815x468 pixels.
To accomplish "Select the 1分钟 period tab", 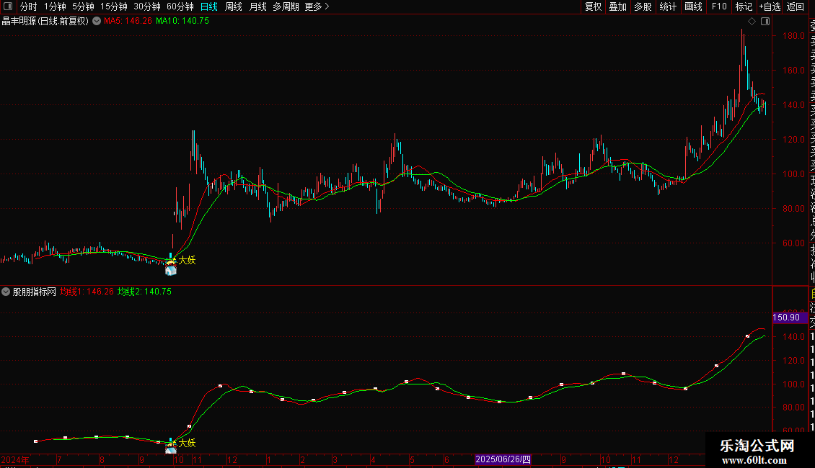I will (55, 6).
